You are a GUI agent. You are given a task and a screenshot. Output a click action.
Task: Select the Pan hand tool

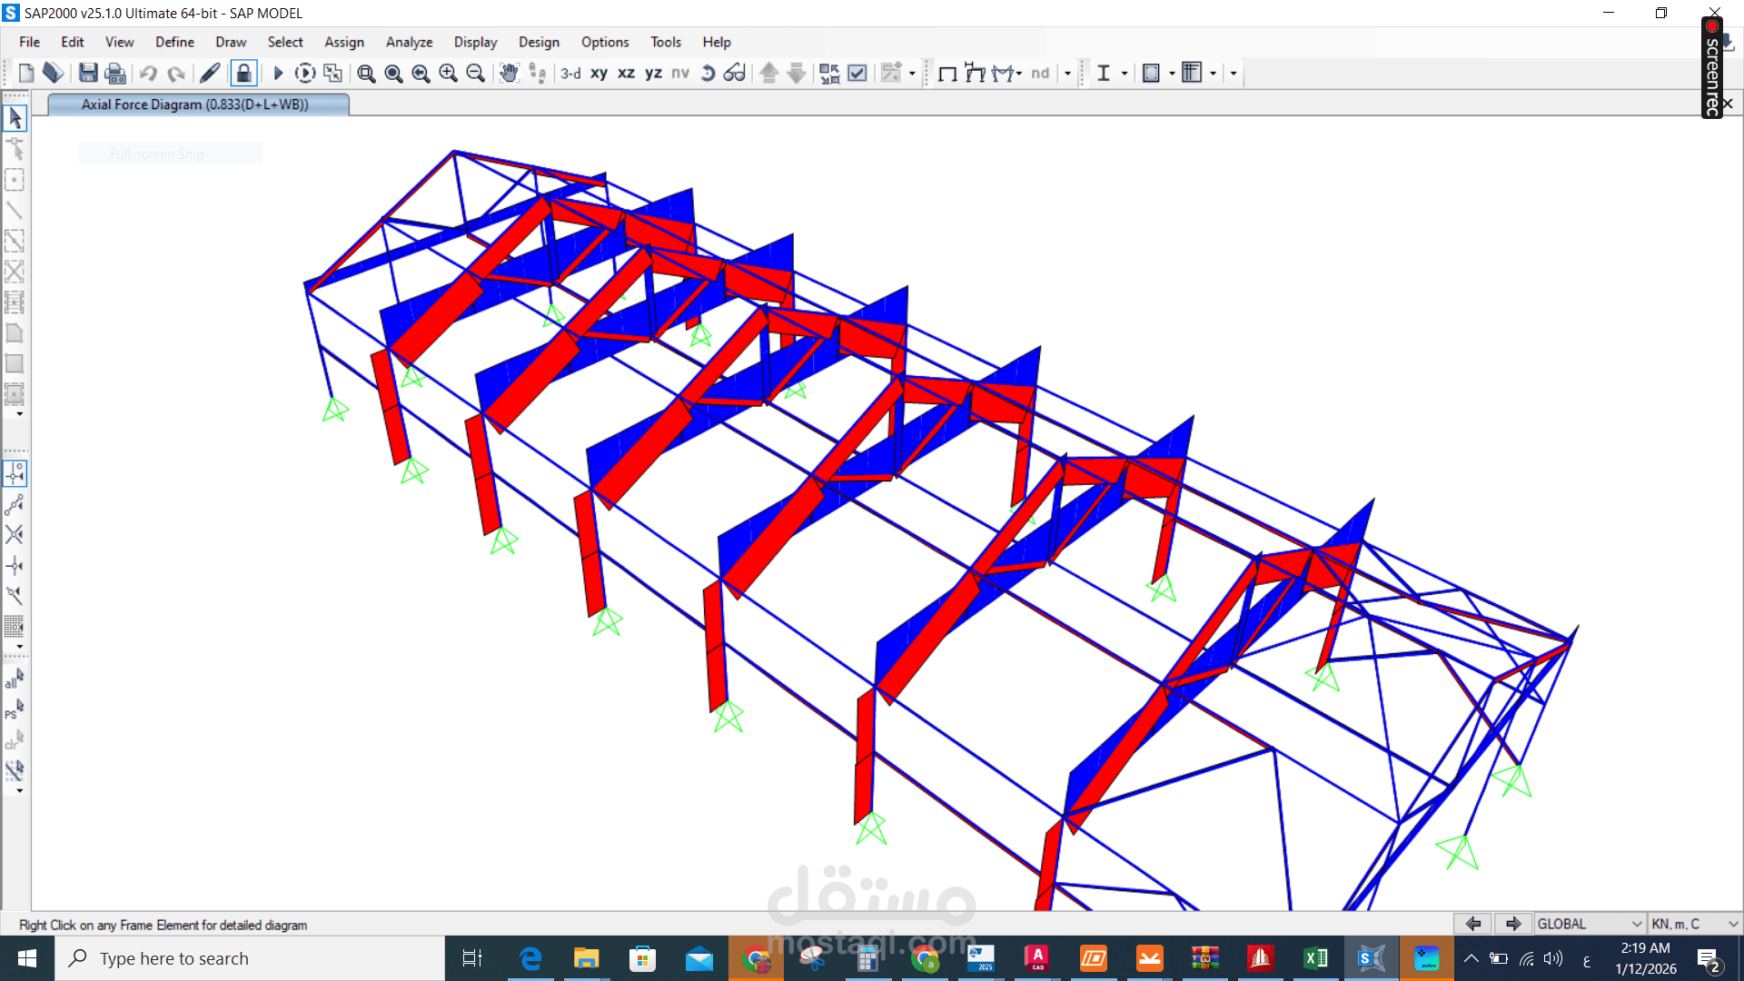point(509,74)
